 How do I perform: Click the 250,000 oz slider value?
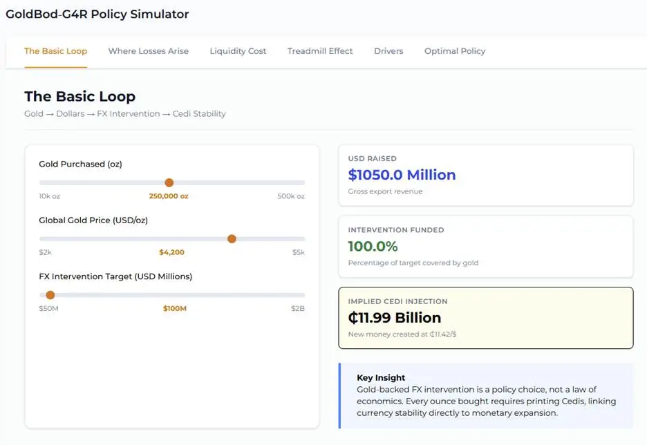point(169,196)
